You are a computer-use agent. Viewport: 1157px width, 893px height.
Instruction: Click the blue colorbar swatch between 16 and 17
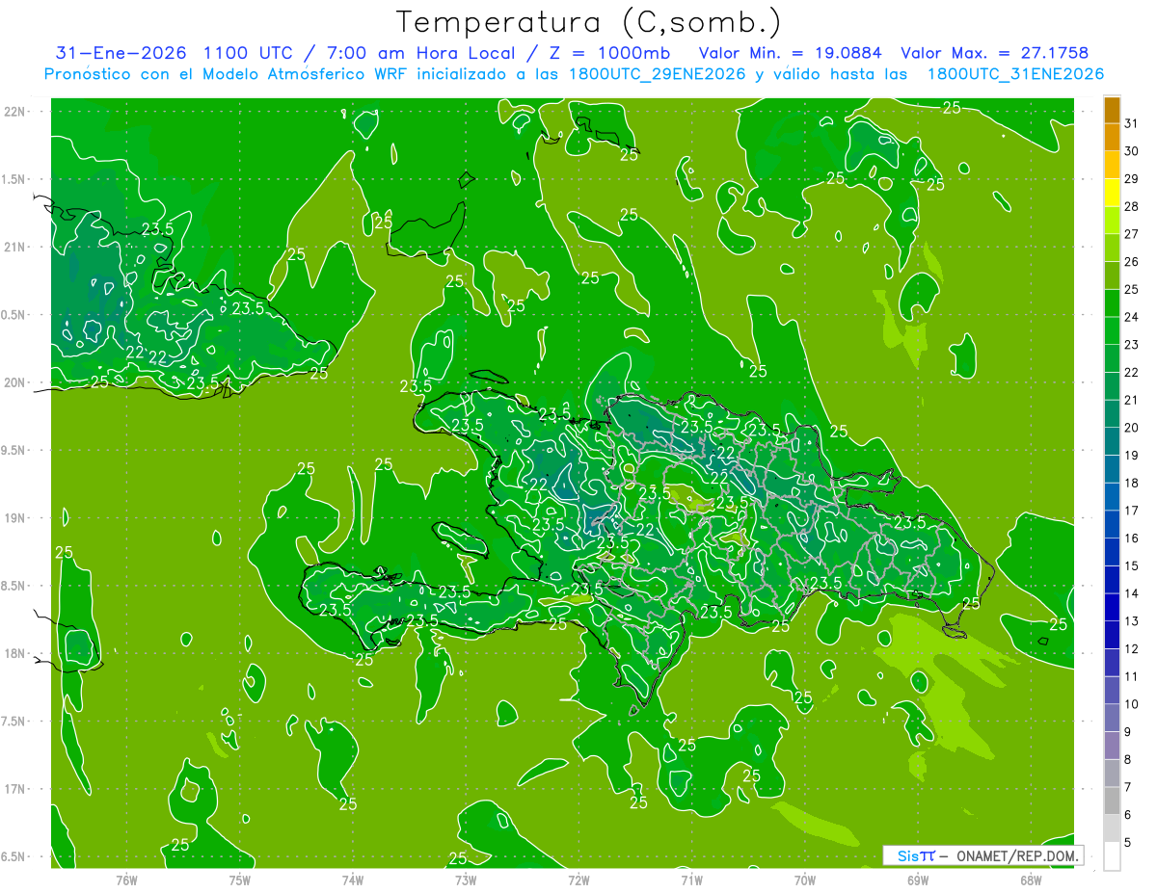pos(1112,525)
